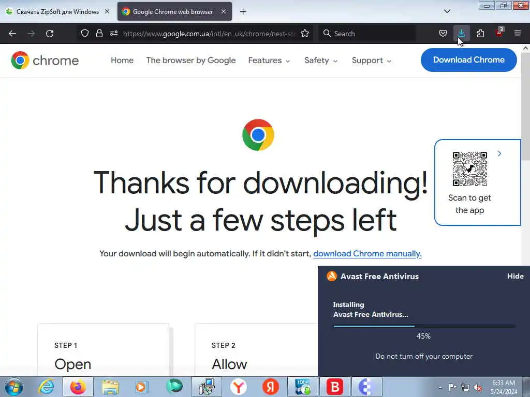Open site permissions icon in address bar

pos(113,33)
